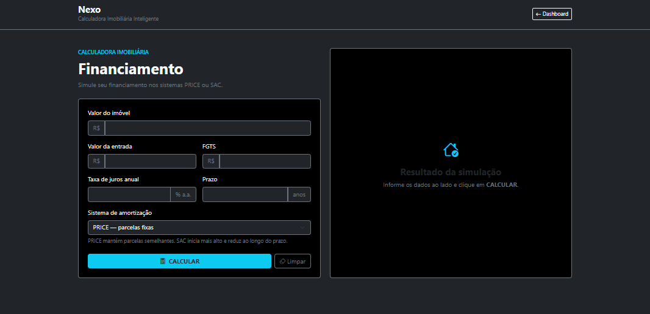This screenshot has height=314, width=650.
Task: Click the 'anos' suffix label
Action: (x=299, y=195)
